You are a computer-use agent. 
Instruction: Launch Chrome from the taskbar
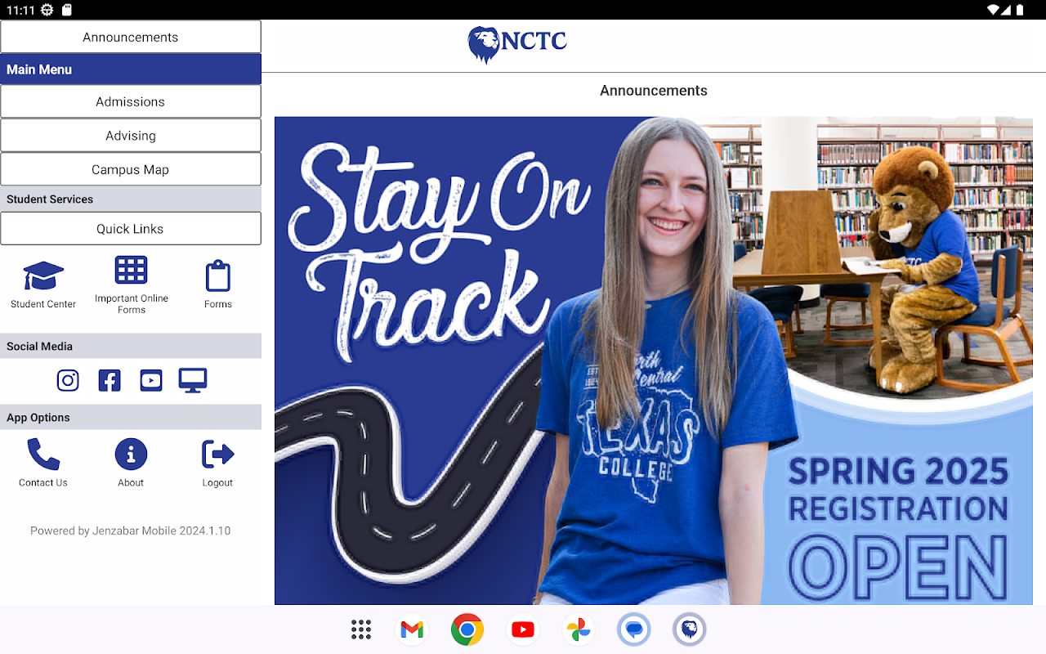click(x=467, y=629)
